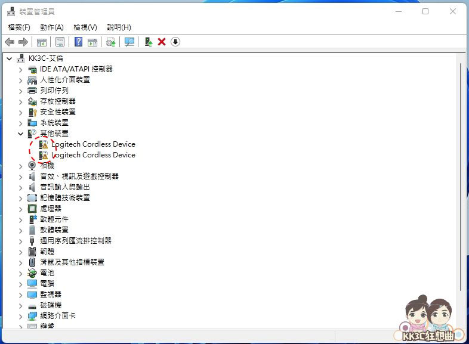The image size is (469, 344).
Task: Click the 人性化介面裝置 category icon
Action: pyautogui.click(x=32, y=80)
